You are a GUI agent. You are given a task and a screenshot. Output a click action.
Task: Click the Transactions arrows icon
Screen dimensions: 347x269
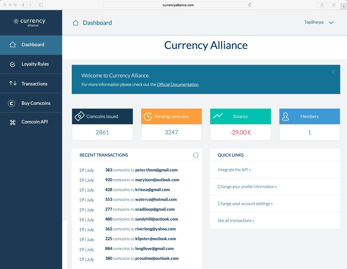click(x=13, y=83)
